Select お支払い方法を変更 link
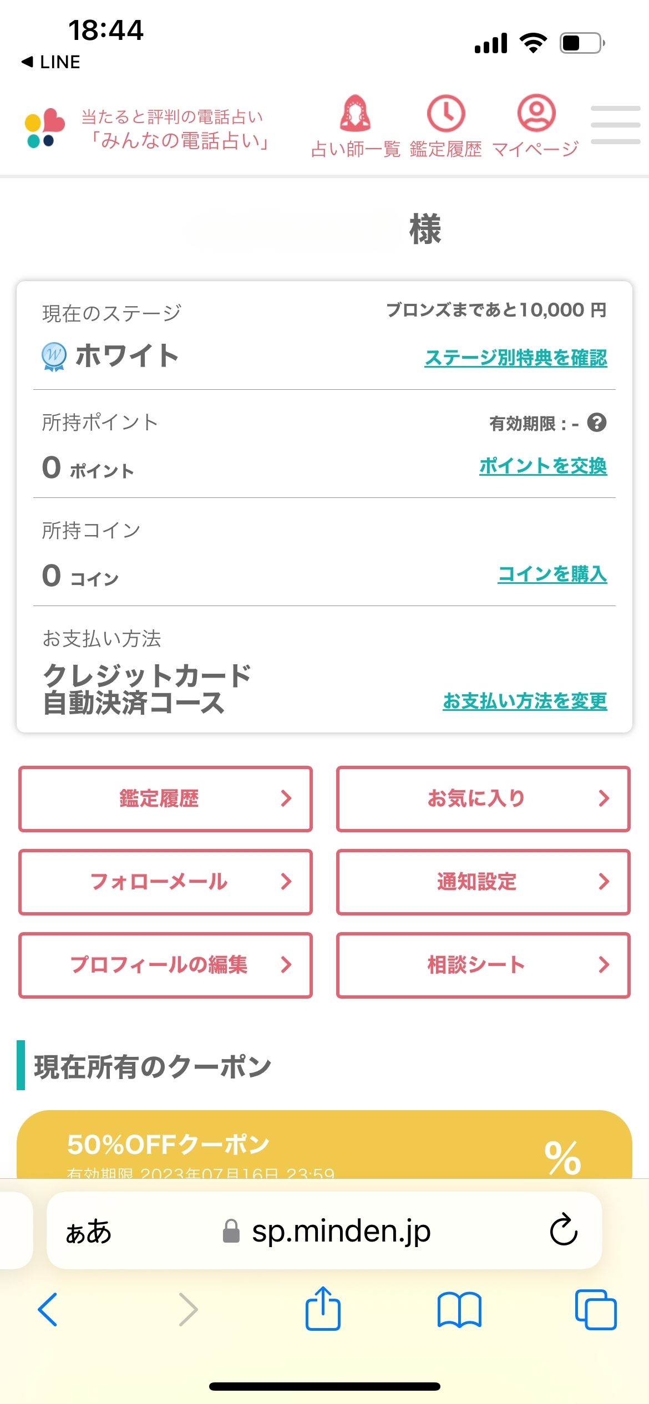The width and height of the screenshot is (649, 1404). coord(525,701)
